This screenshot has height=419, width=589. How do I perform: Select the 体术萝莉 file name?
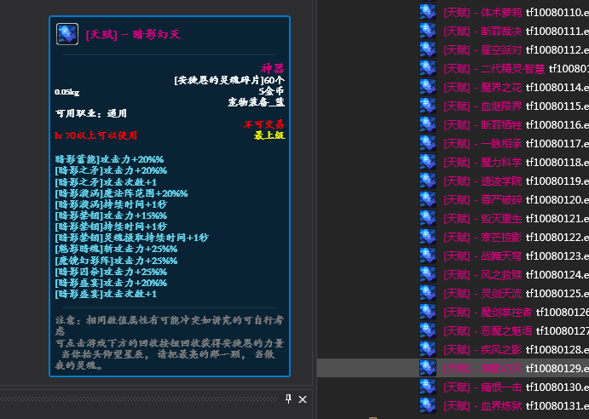pyautogui.click(x=557, y=13)
